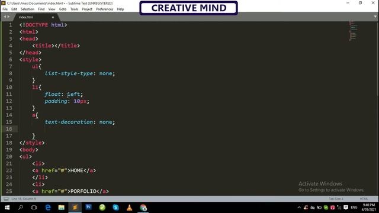Open Google Chrome from taskbar
The image size is (379, 213).
(143, 208)
